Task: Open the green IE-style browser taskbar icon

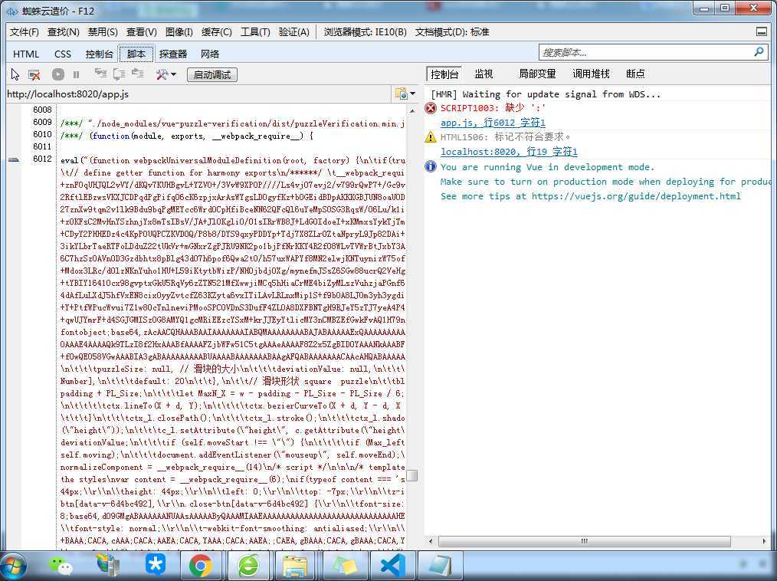Action: point(248,566)
